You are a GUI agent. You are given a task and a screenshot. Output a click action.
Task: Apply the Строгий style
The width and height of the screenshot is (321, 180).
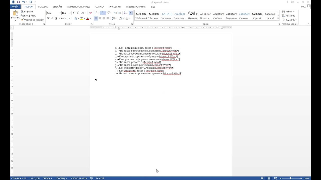point(257,15)
